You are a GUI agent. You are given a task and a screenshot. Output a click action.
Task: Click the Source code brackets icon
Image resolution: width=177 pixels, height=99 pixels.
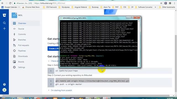(x=14, y=29)
